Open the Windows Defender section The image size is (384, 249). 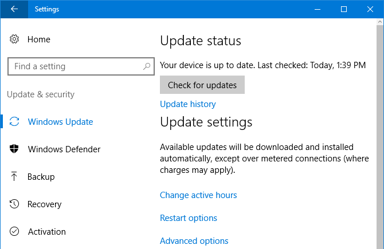[64, 149]
